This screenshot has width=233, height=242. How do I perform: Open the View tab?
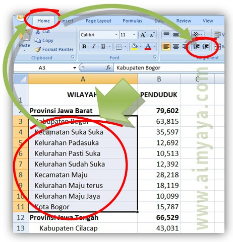coord(208,21)
